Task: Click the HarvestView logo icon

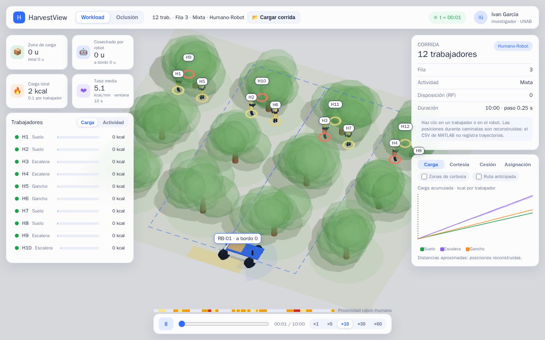Action: point(19,17)
